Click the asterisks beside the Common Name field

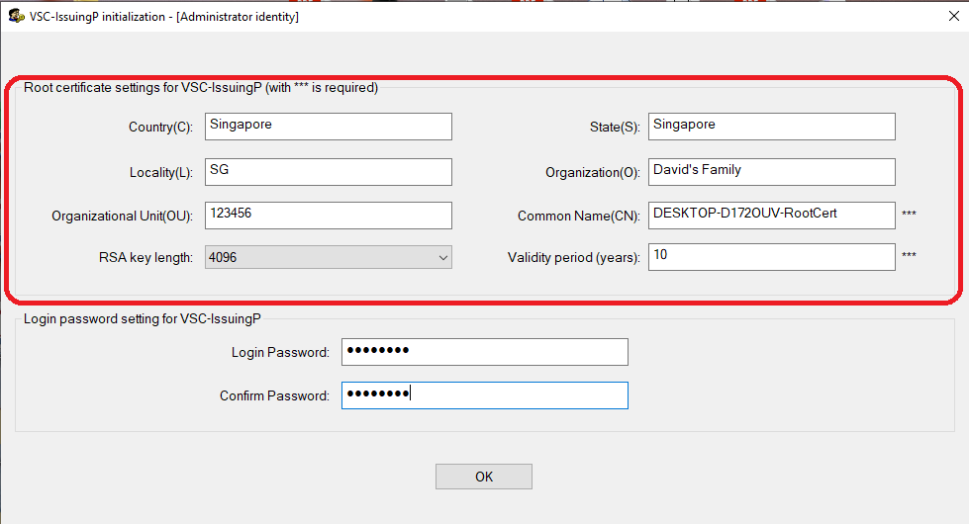point(909,216)
